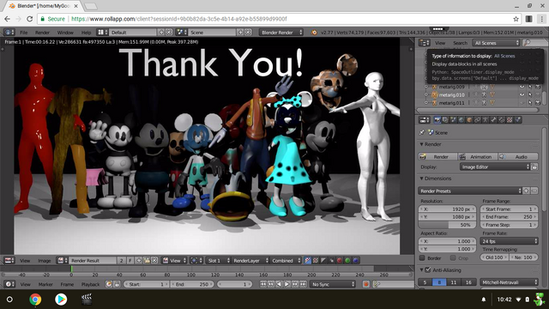The height and width of the screenshot is (309, 549).
Task: Open the Scene properties tab icon
Action: [x=454, y=120]
